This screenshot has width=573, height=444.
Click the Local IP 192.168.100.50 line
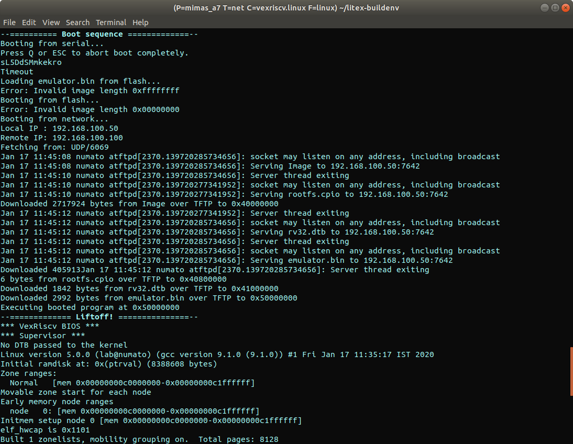(x=59, y=128)
